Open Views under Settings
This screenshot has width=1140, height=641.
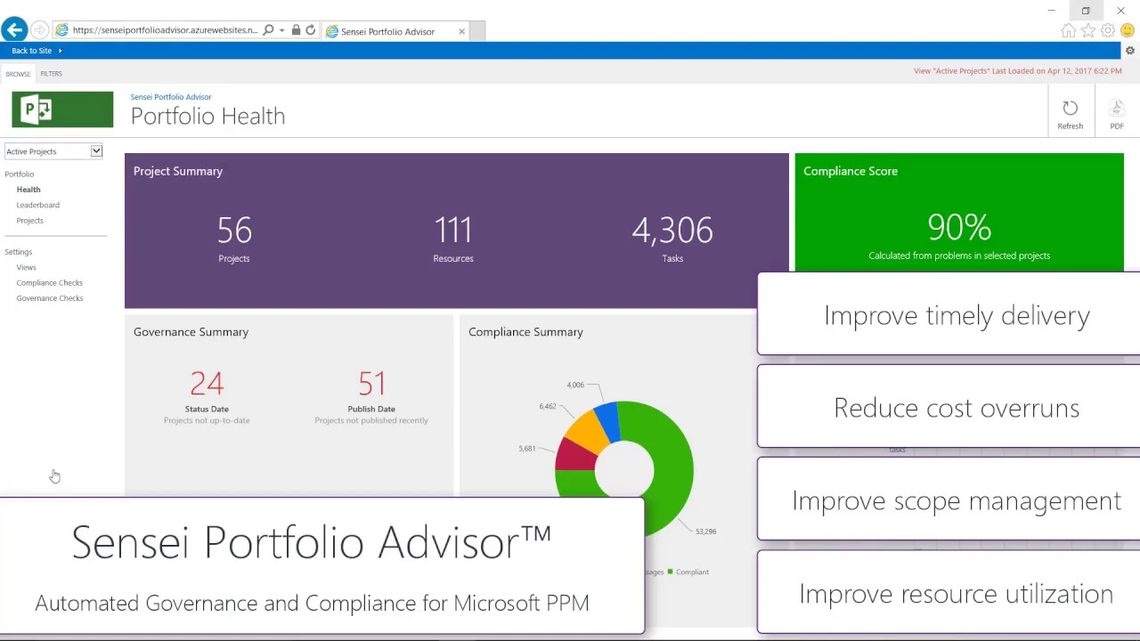[26, 267]
